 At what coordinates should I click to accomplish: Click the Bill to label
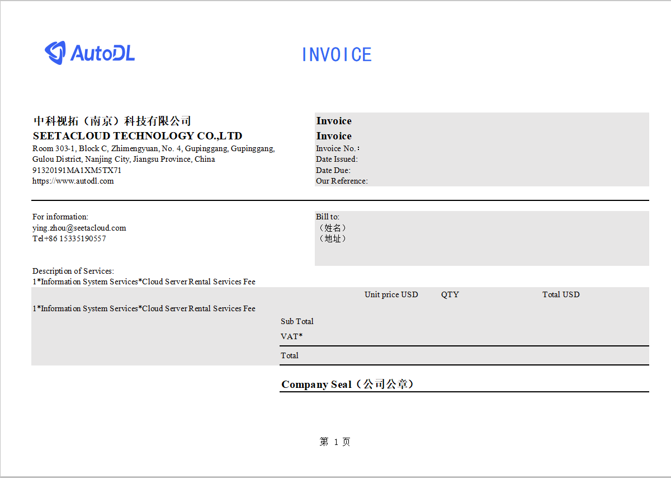coord(328,217)
